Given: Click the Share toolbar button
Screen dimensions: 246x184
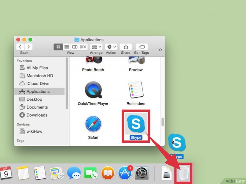Looking at the screenshot, I should click(126, 47).
